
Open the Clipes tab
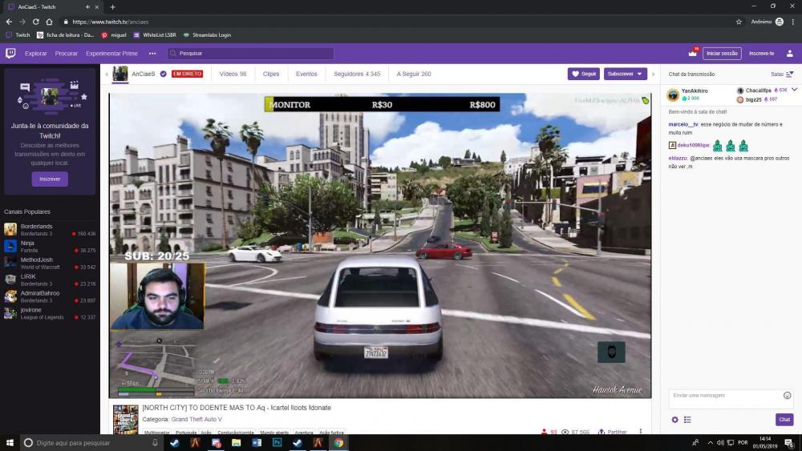point(271,74)
